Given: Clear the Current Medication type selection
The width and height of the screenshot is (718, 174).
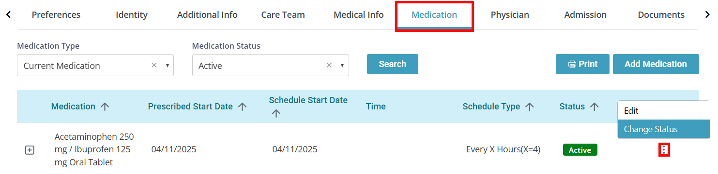Looking at the screenshot, I should pos(154,65).
